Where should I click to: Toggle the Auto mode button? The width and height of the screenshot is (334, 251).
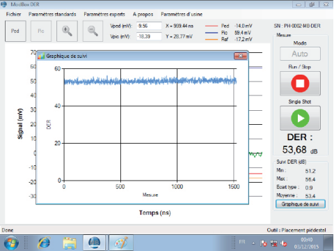click(x=300, y=54)
